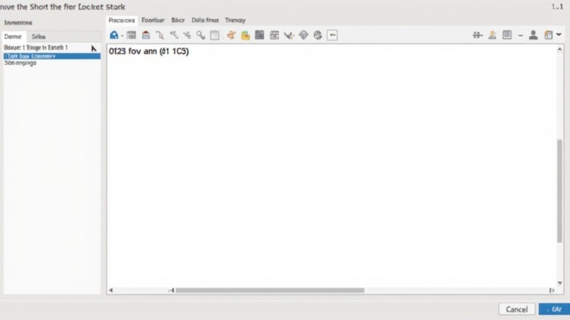Open the dropdown arrow beside the lock icon
This screenshot has width=570, height=320.
tap(121, 35)
